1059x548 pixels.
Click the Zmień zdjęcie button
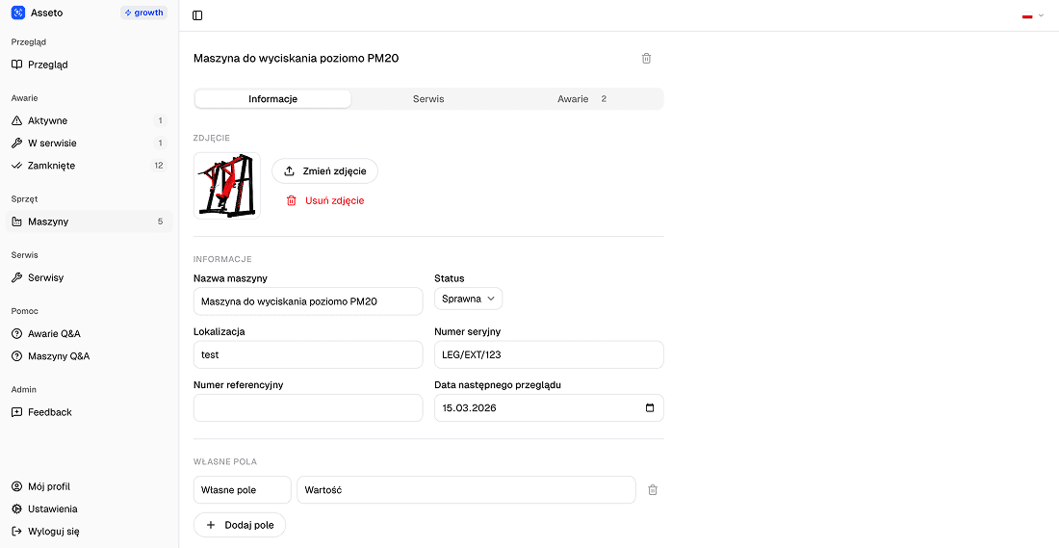[x=324, y=171]
